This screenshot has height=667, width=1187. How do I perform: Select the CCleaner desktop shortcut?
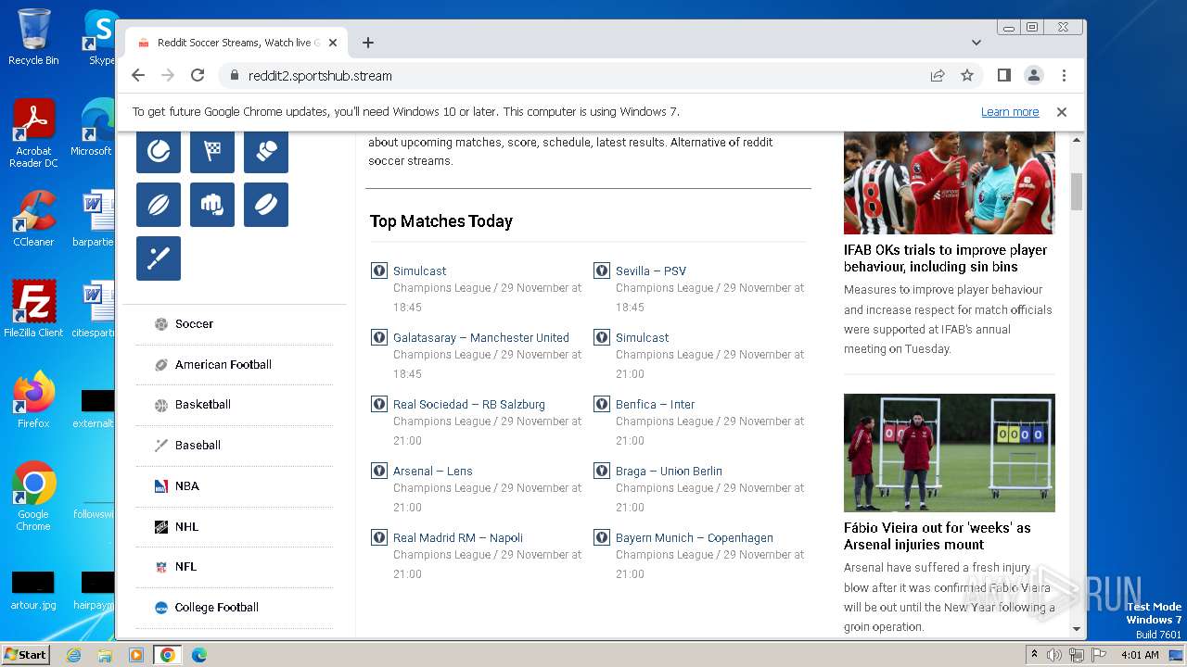pyautogui.click(x=33, y=219)
